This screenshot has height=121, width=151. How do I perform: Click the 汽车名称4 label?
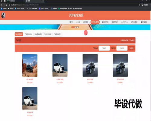(60, 83)
